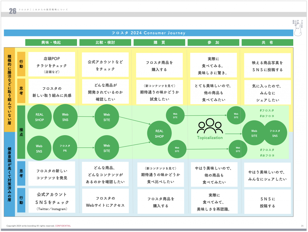The width and height of the screenshot is (308, 232).
Task: Select the フロスタ SNS green circle
Action: [x=275, y=133]
